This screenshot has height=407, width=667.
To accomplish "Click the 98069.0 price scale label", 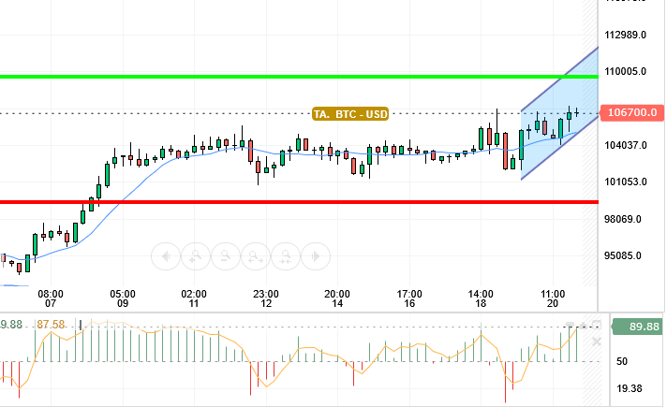I will [x=623, y=219].
